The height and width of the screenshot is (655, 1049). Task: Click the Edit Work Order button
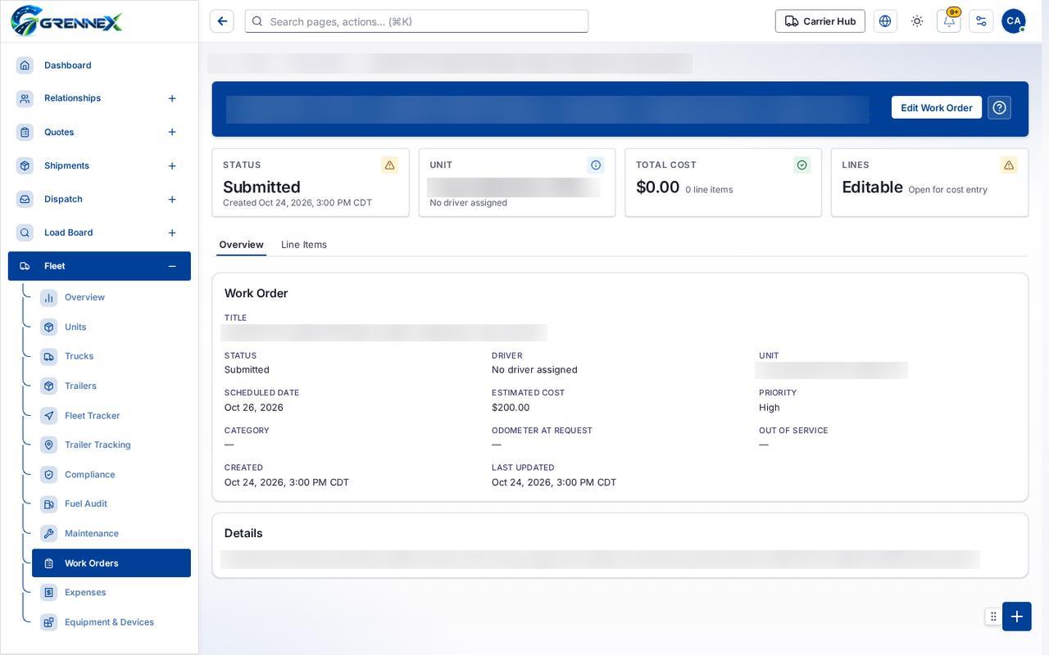[x=937, y=107]
